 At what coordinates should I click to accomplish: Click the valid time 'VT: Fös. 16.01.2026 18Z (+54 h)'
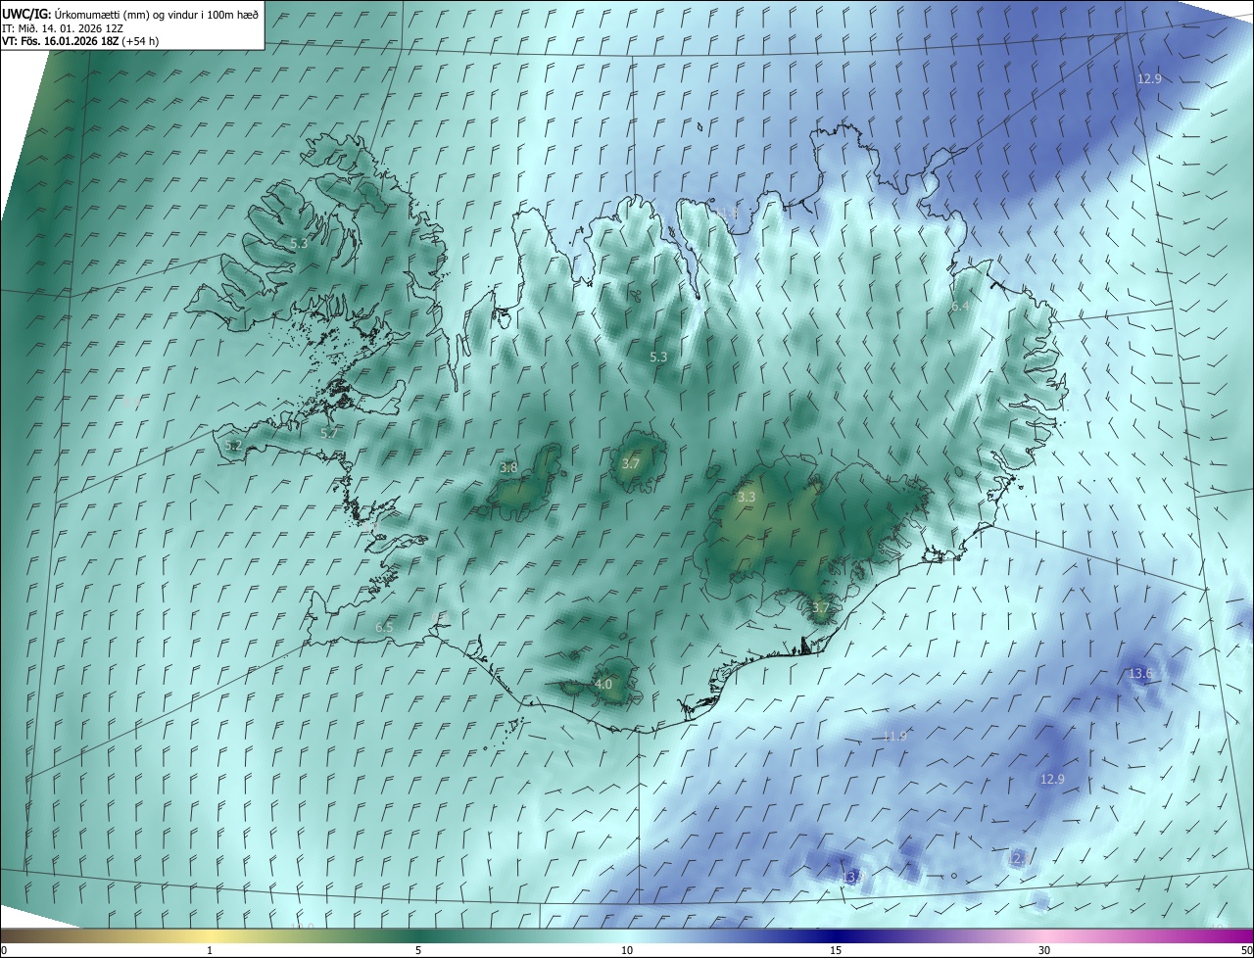pos(80,41)
